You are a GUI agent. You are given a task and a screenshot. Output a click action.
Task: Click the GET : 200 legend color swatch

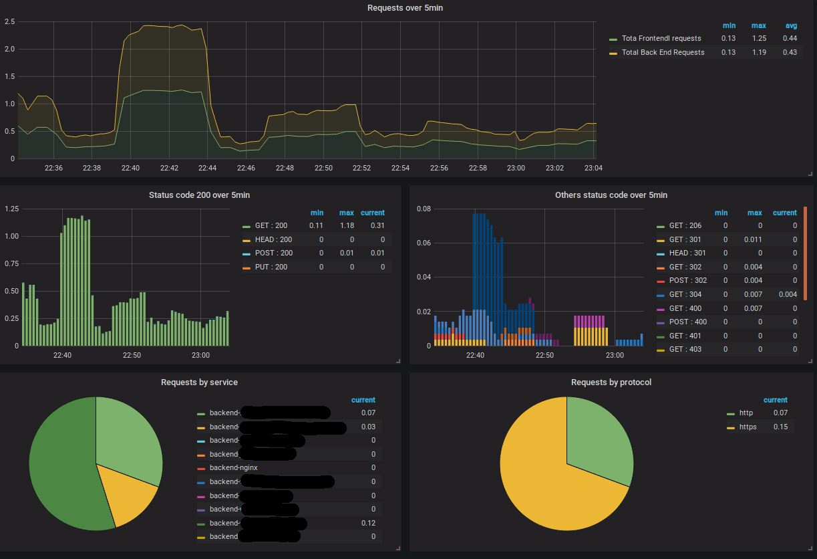pyautogui.click(x=247, y=227)
